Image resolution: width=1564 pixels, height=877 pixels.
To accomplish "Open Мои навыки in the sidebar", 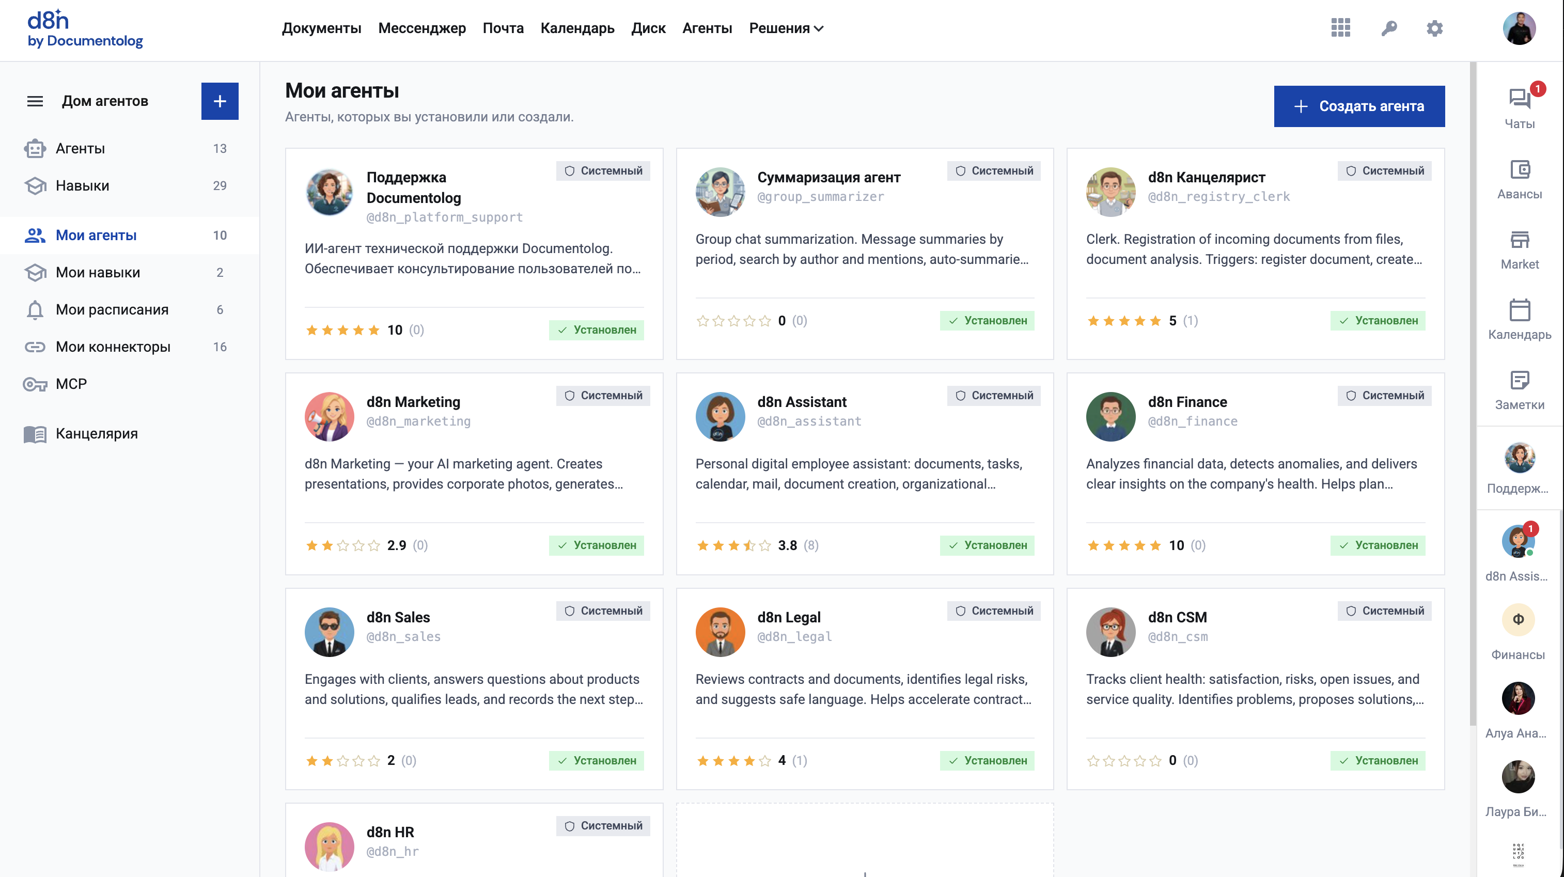I will coord(129,273).
